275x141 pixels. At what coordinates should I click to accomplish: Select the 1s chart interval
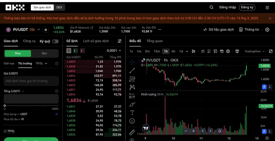131,51
